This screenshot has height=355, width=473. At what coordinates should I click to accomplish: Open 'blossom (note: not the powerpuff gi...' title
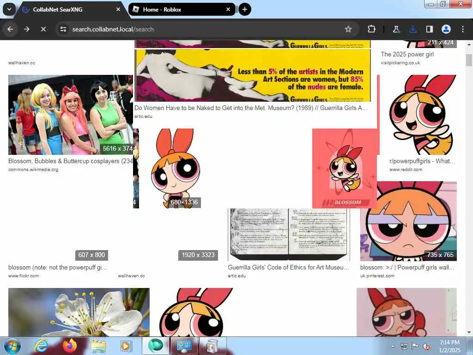58,268
